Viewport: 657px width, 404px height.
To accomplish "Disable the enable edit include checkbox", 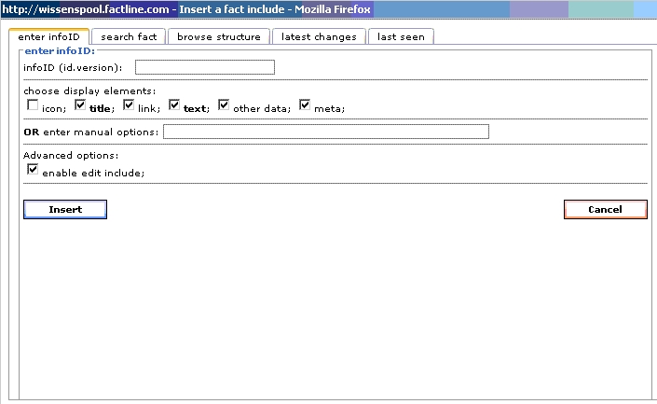I will tap(33, 170).
